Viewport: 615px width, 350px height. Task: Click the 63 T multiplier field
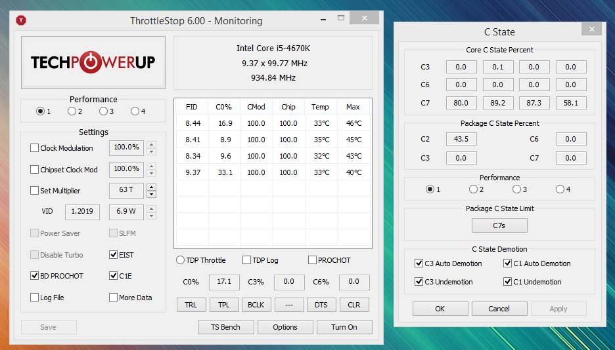click(126, 190)
